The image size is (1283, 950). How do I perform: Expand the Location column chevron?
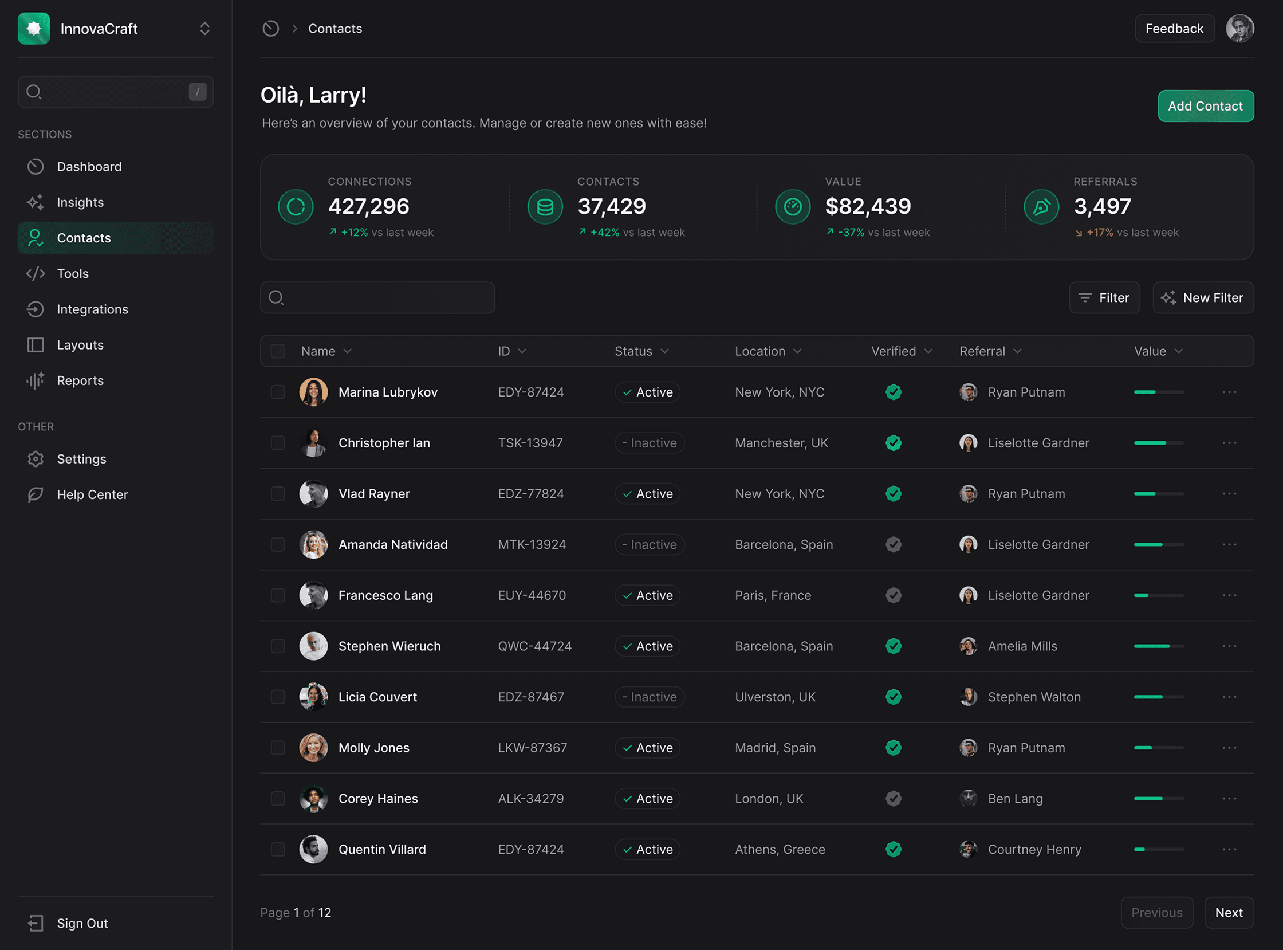point(797,351)
